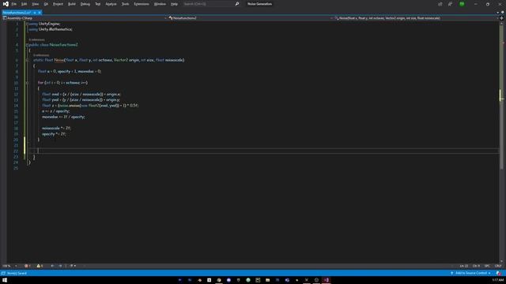Viewport: 506px width, 284px height.
Task: Click the search magnifier icon
Action: click(x=237, y=4)
